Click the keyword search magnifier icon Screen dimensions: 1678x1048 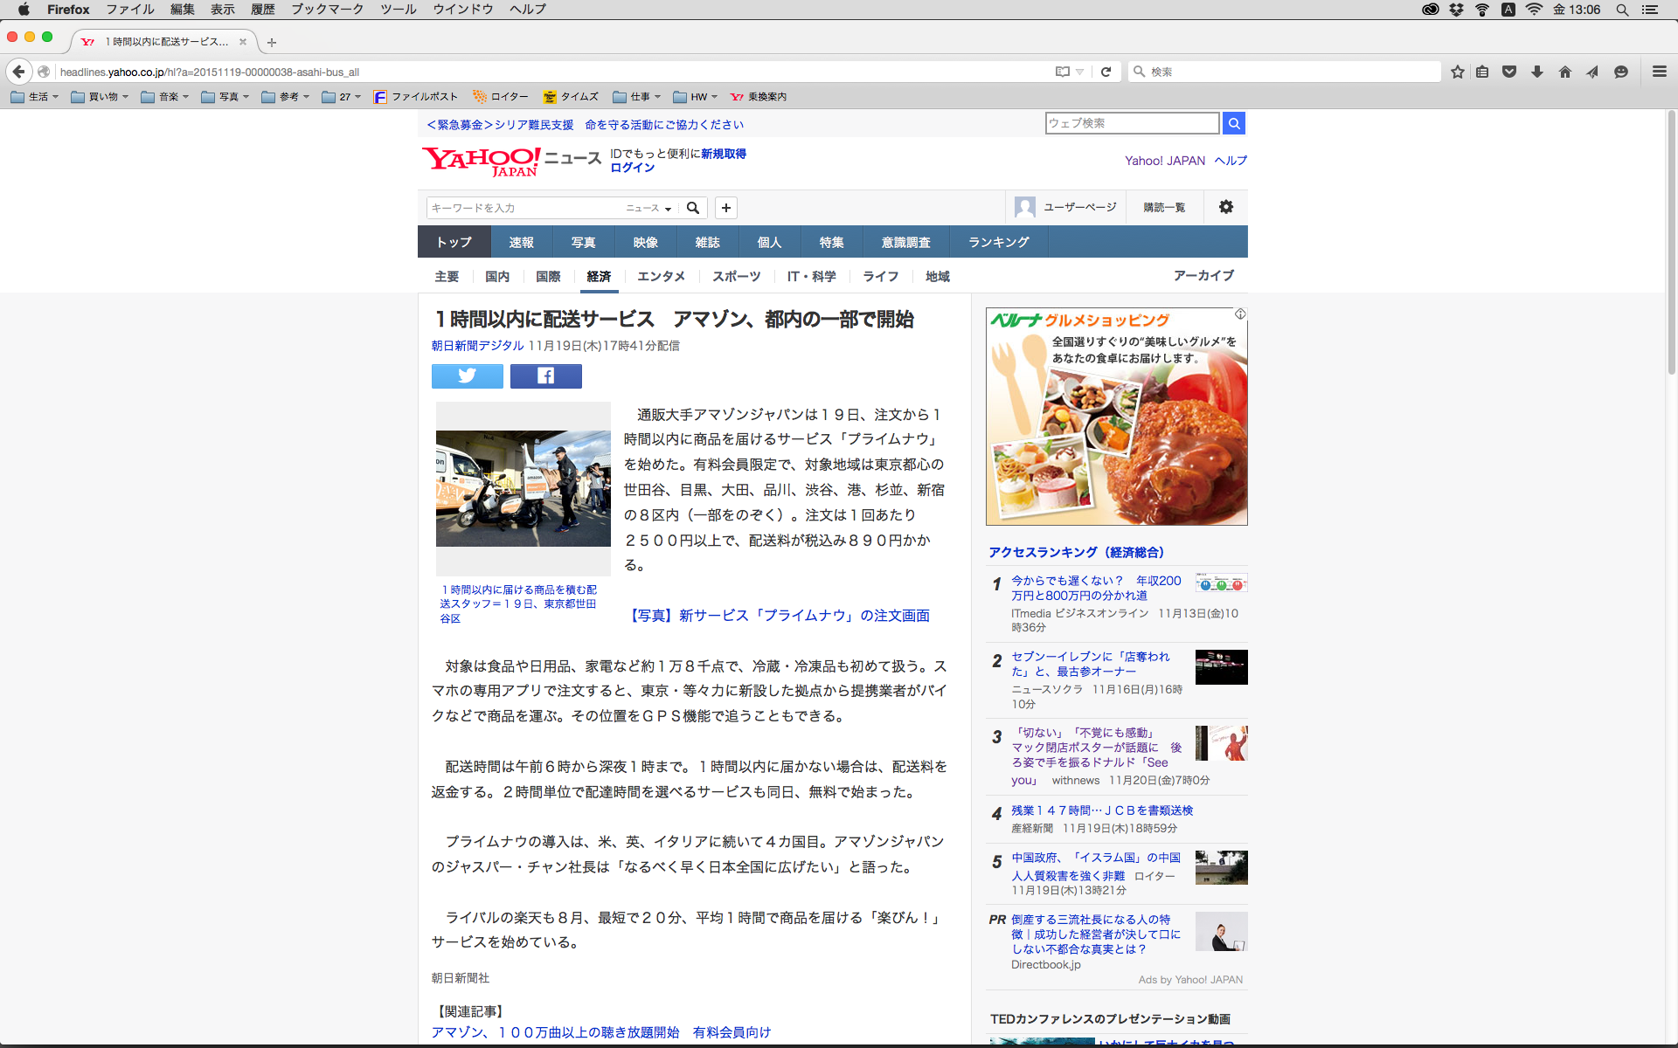pos(693,208)
